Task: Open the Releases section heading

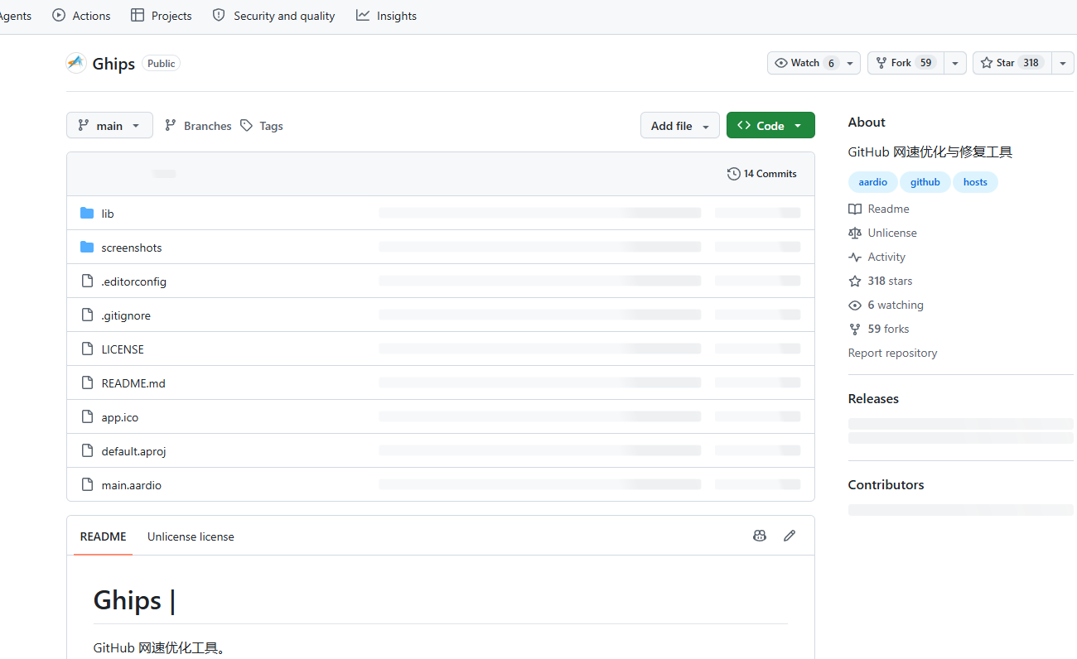Action: click(x=873, y=398)
